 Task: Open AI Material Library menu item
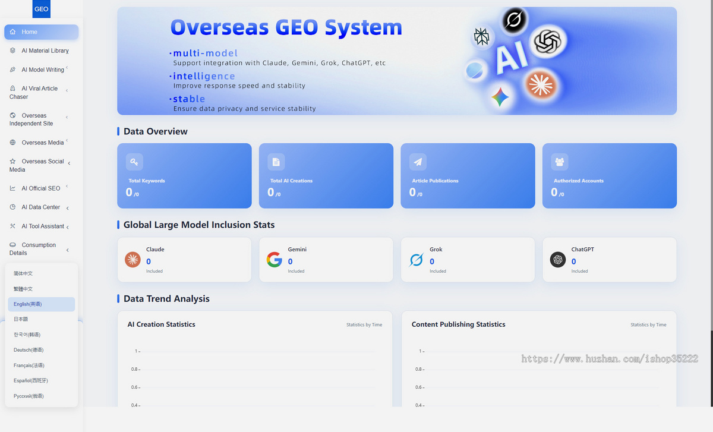click(x=42, y=51)
